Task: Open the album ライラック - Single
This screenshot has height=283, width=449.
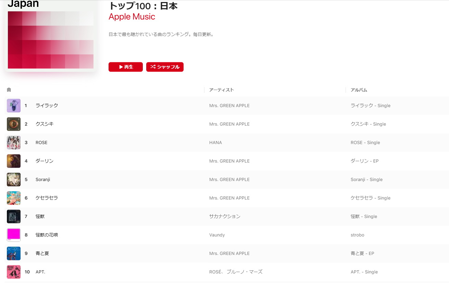Action: tap(371, 106)
